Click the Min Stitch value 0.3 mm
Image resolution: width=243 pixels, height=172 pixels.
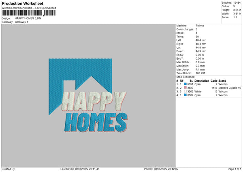(x=200, y=66)
